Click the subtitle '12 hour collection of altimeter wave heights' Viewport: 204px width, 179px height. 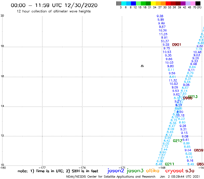53,11
